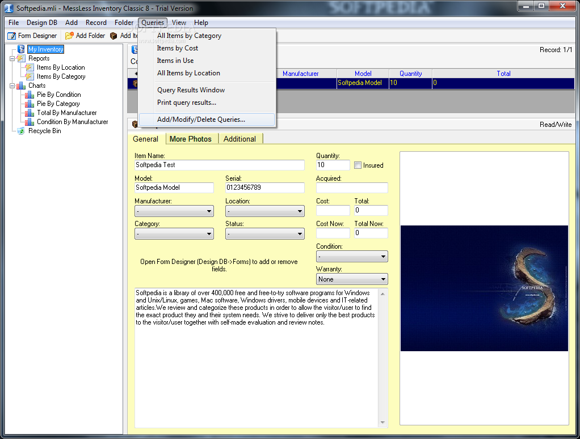The height and width of the screenshot is (439, 580).
Task: Click the Cost input field
Action: coord(333,211)
